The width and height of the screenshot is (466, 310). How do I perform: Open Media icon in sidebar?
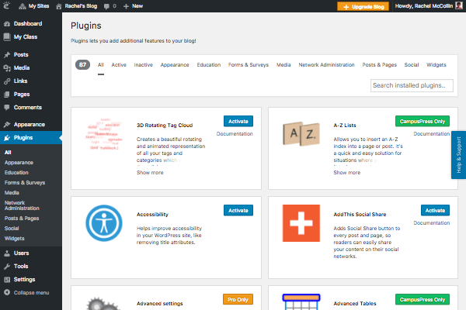[x=7, y=68]
